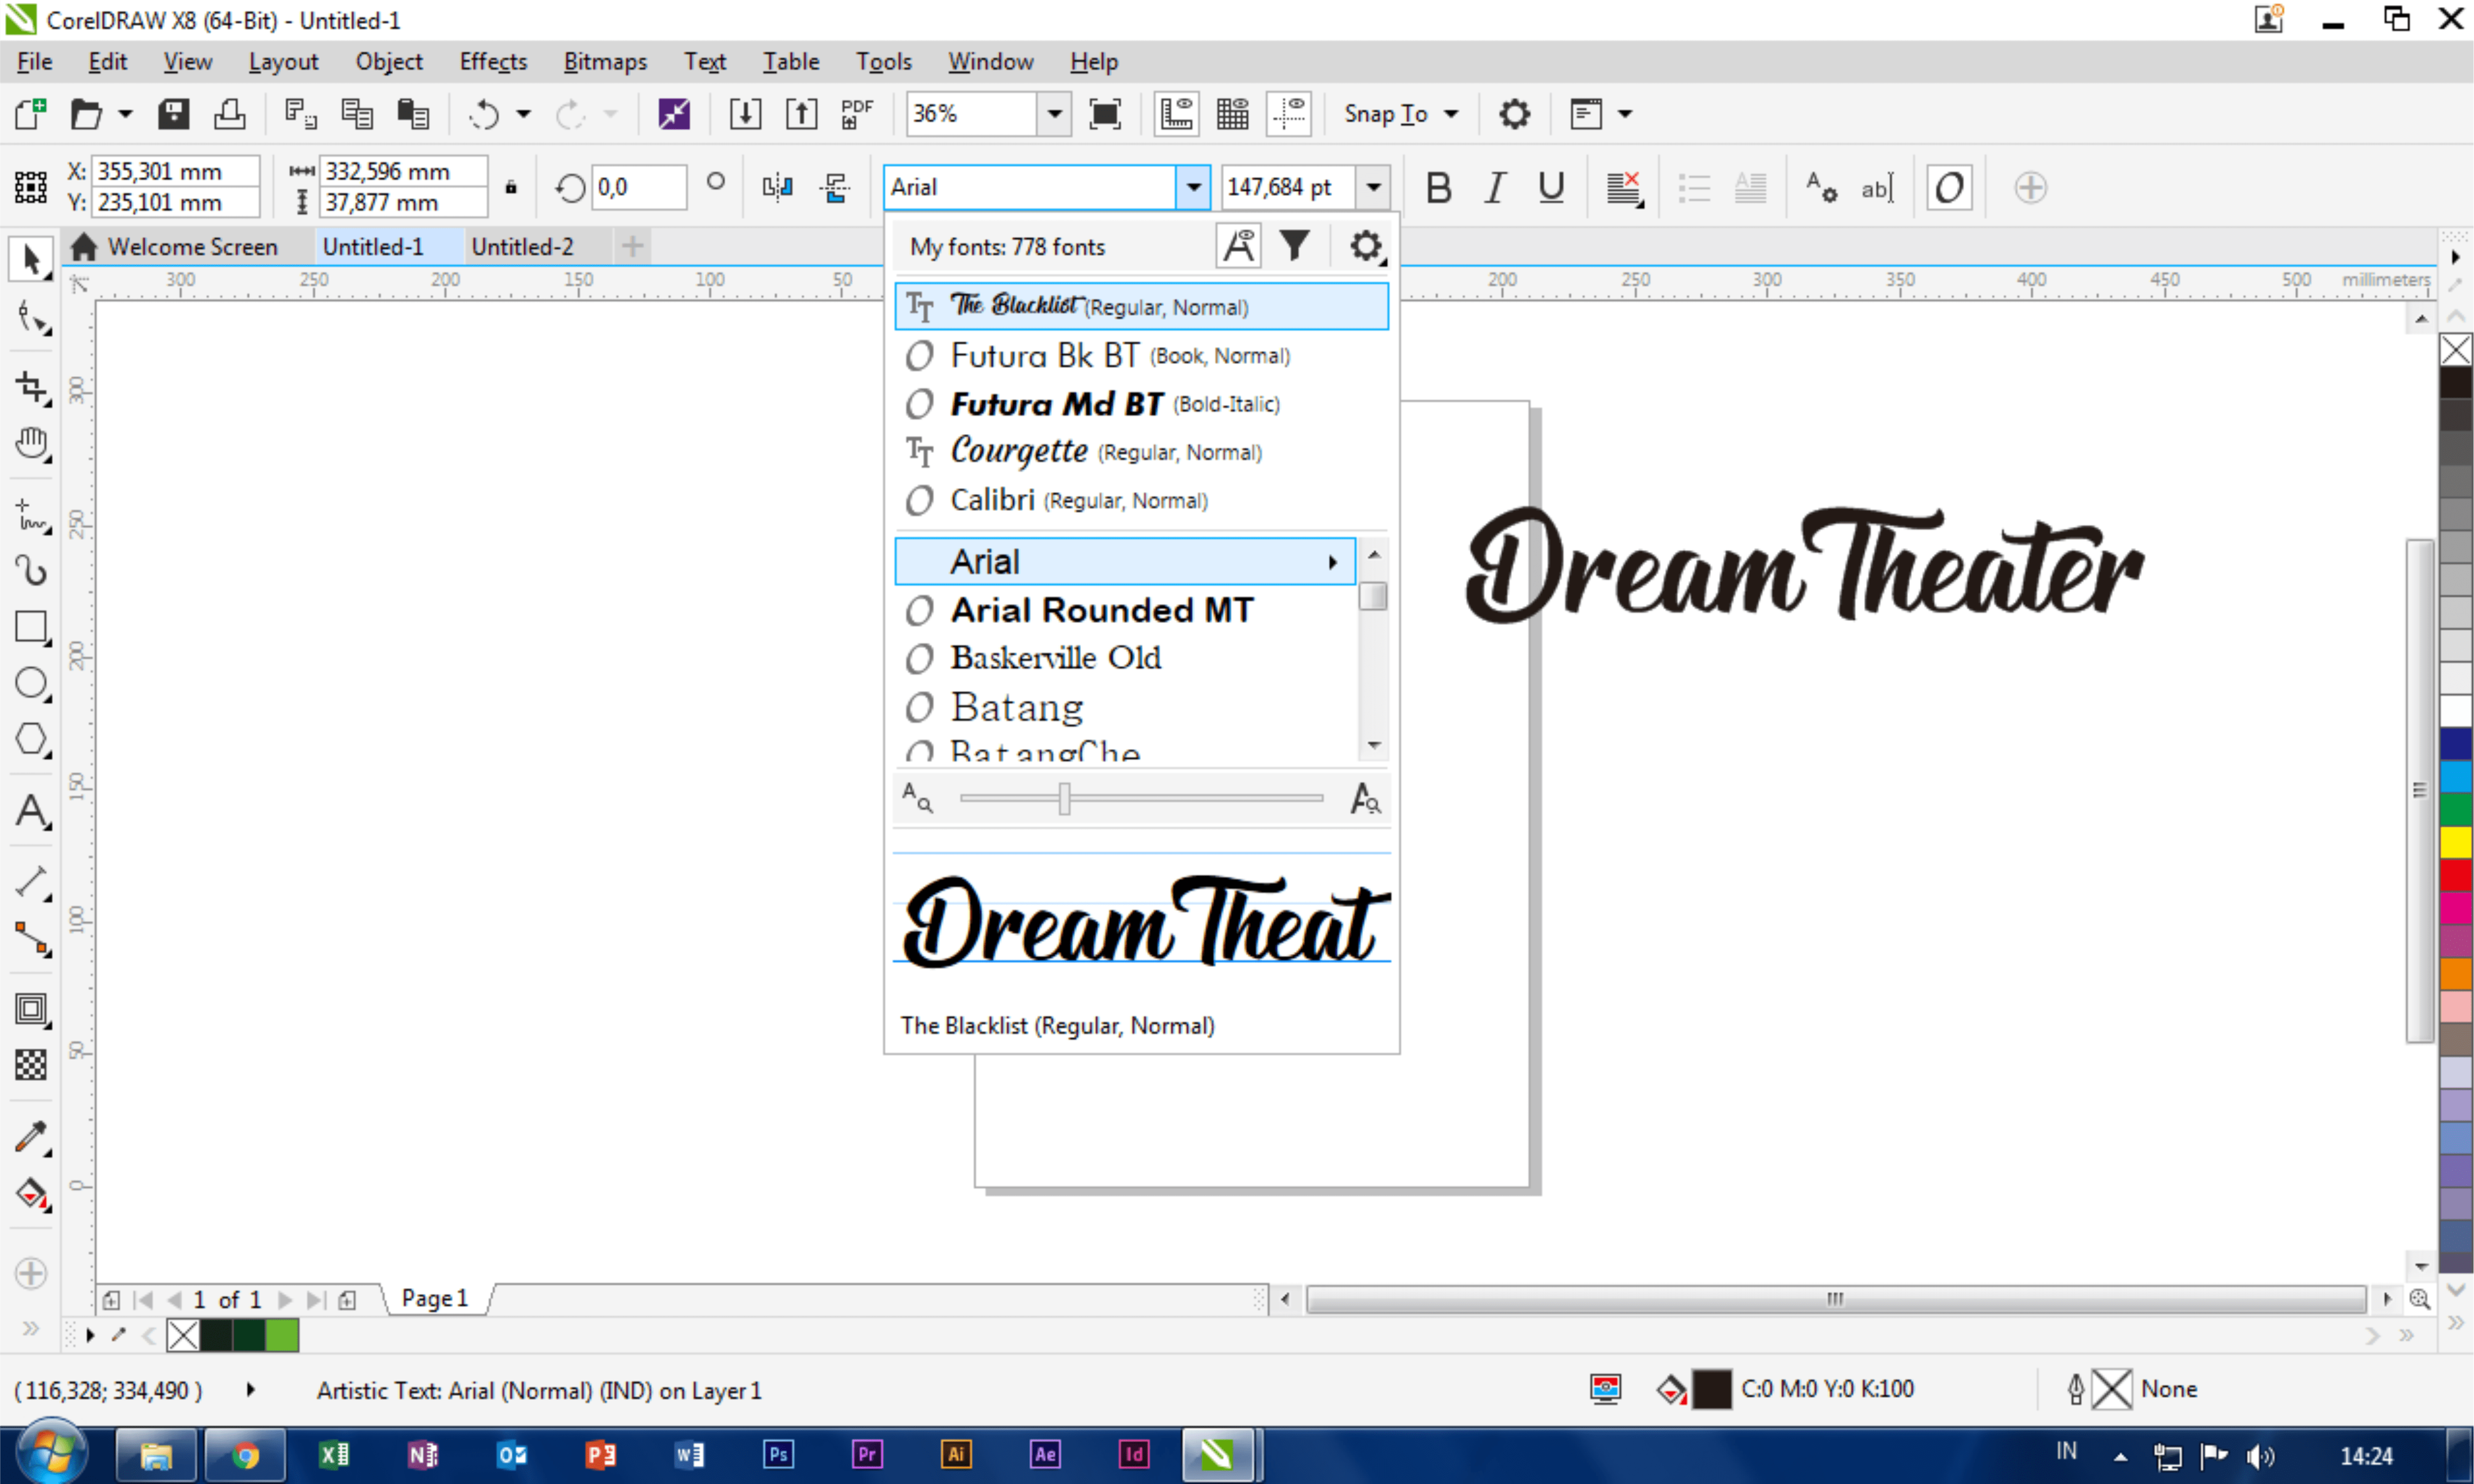Select the Polygon tool
The height and width of the screenshot is (1484, 2474).
[30, 739]
